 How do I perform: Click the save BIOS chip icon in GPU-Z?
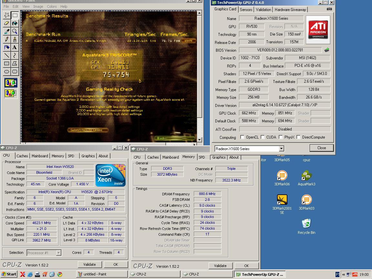tap(327, 50)
